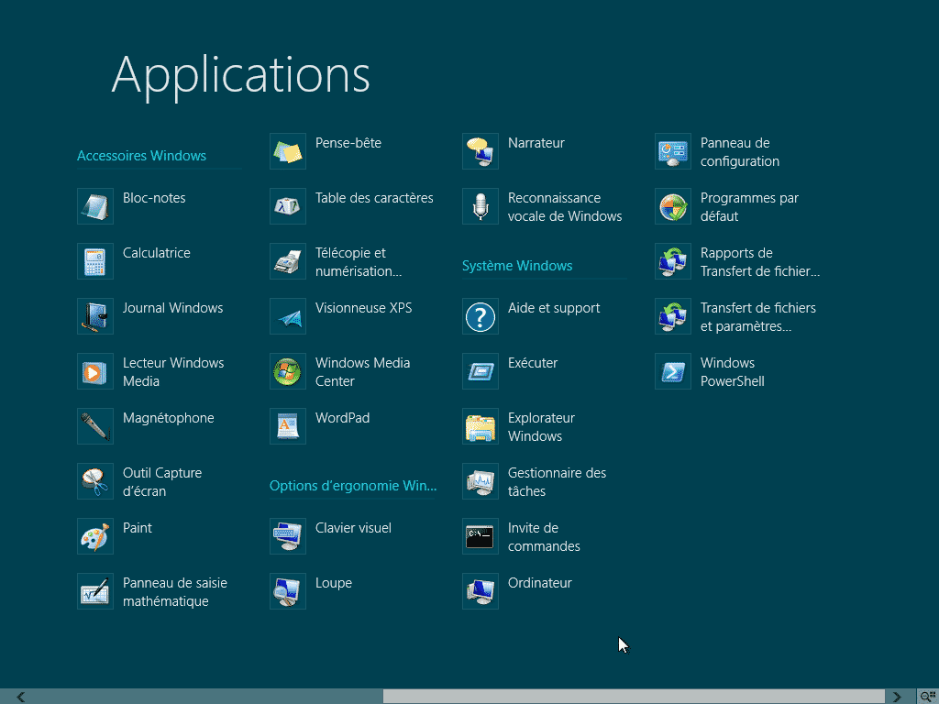939x704 pixels.
Task: Start the Narrateur icon
Action: (x=481, y=151)
